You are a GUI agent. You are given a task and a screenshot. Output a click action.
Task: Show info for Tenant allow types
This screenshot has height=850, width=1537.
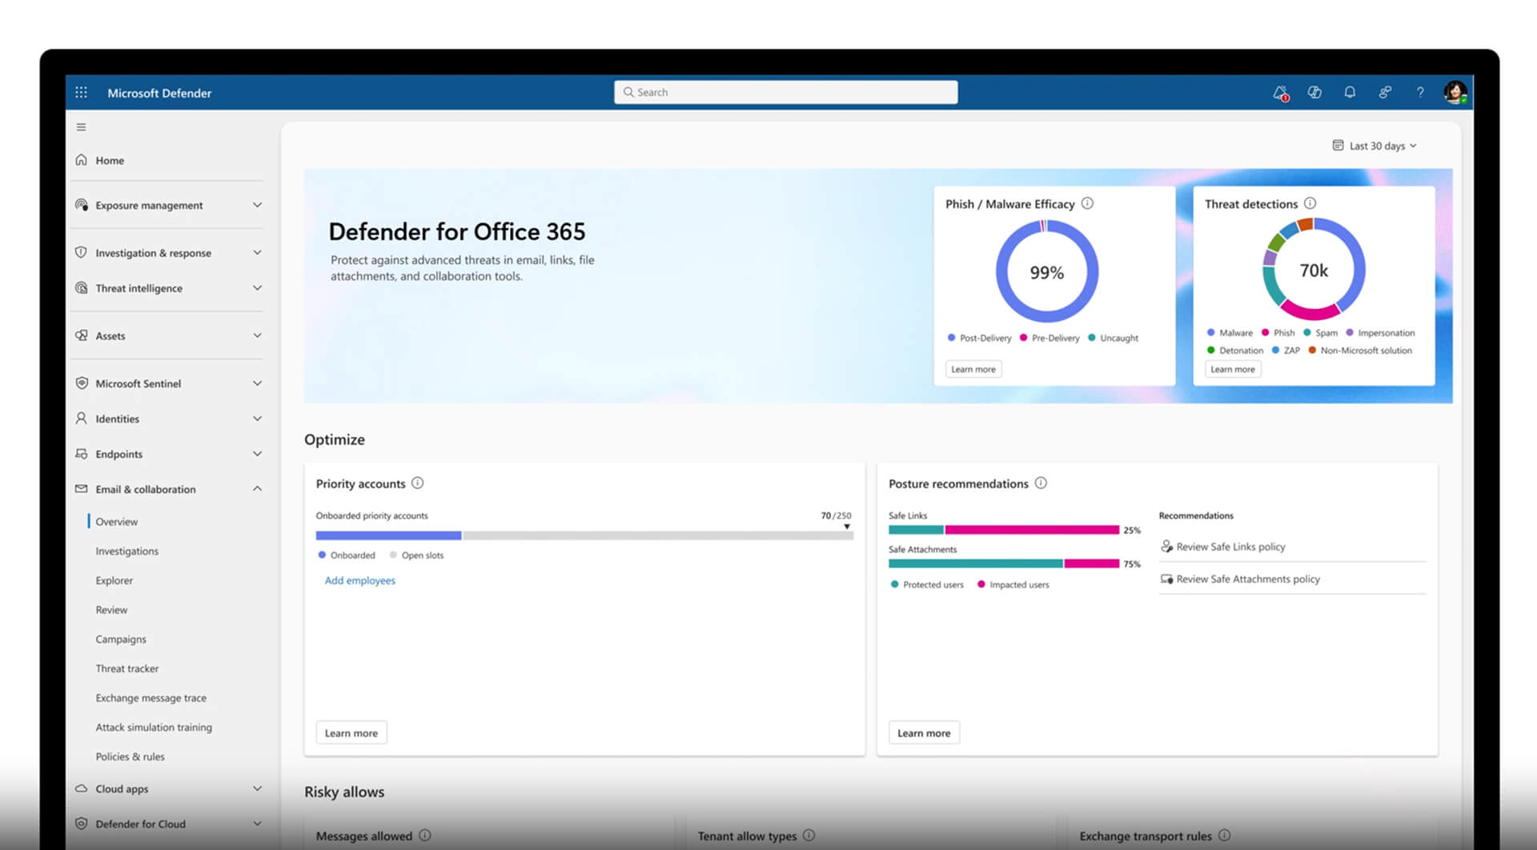pyautogui.click(x=809, y=835)
